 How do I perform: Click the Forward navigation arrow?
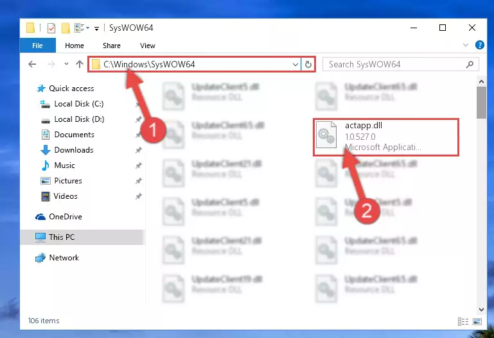(51, 64)
